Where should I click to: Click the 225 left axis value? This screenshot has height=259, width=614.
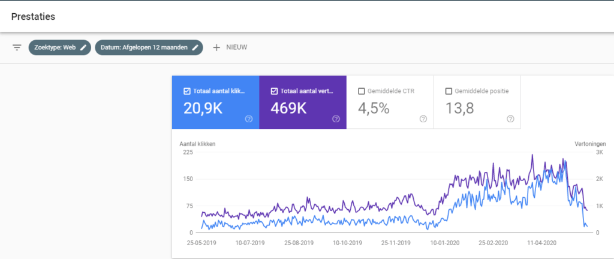click(188, 152)
